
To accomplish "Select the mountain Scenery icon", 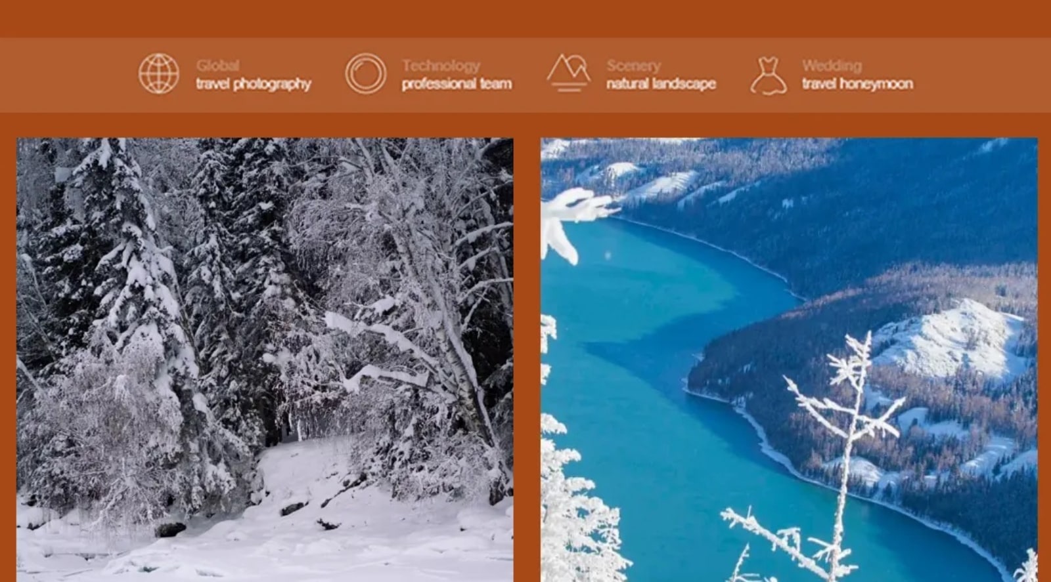I will point(568,72).
